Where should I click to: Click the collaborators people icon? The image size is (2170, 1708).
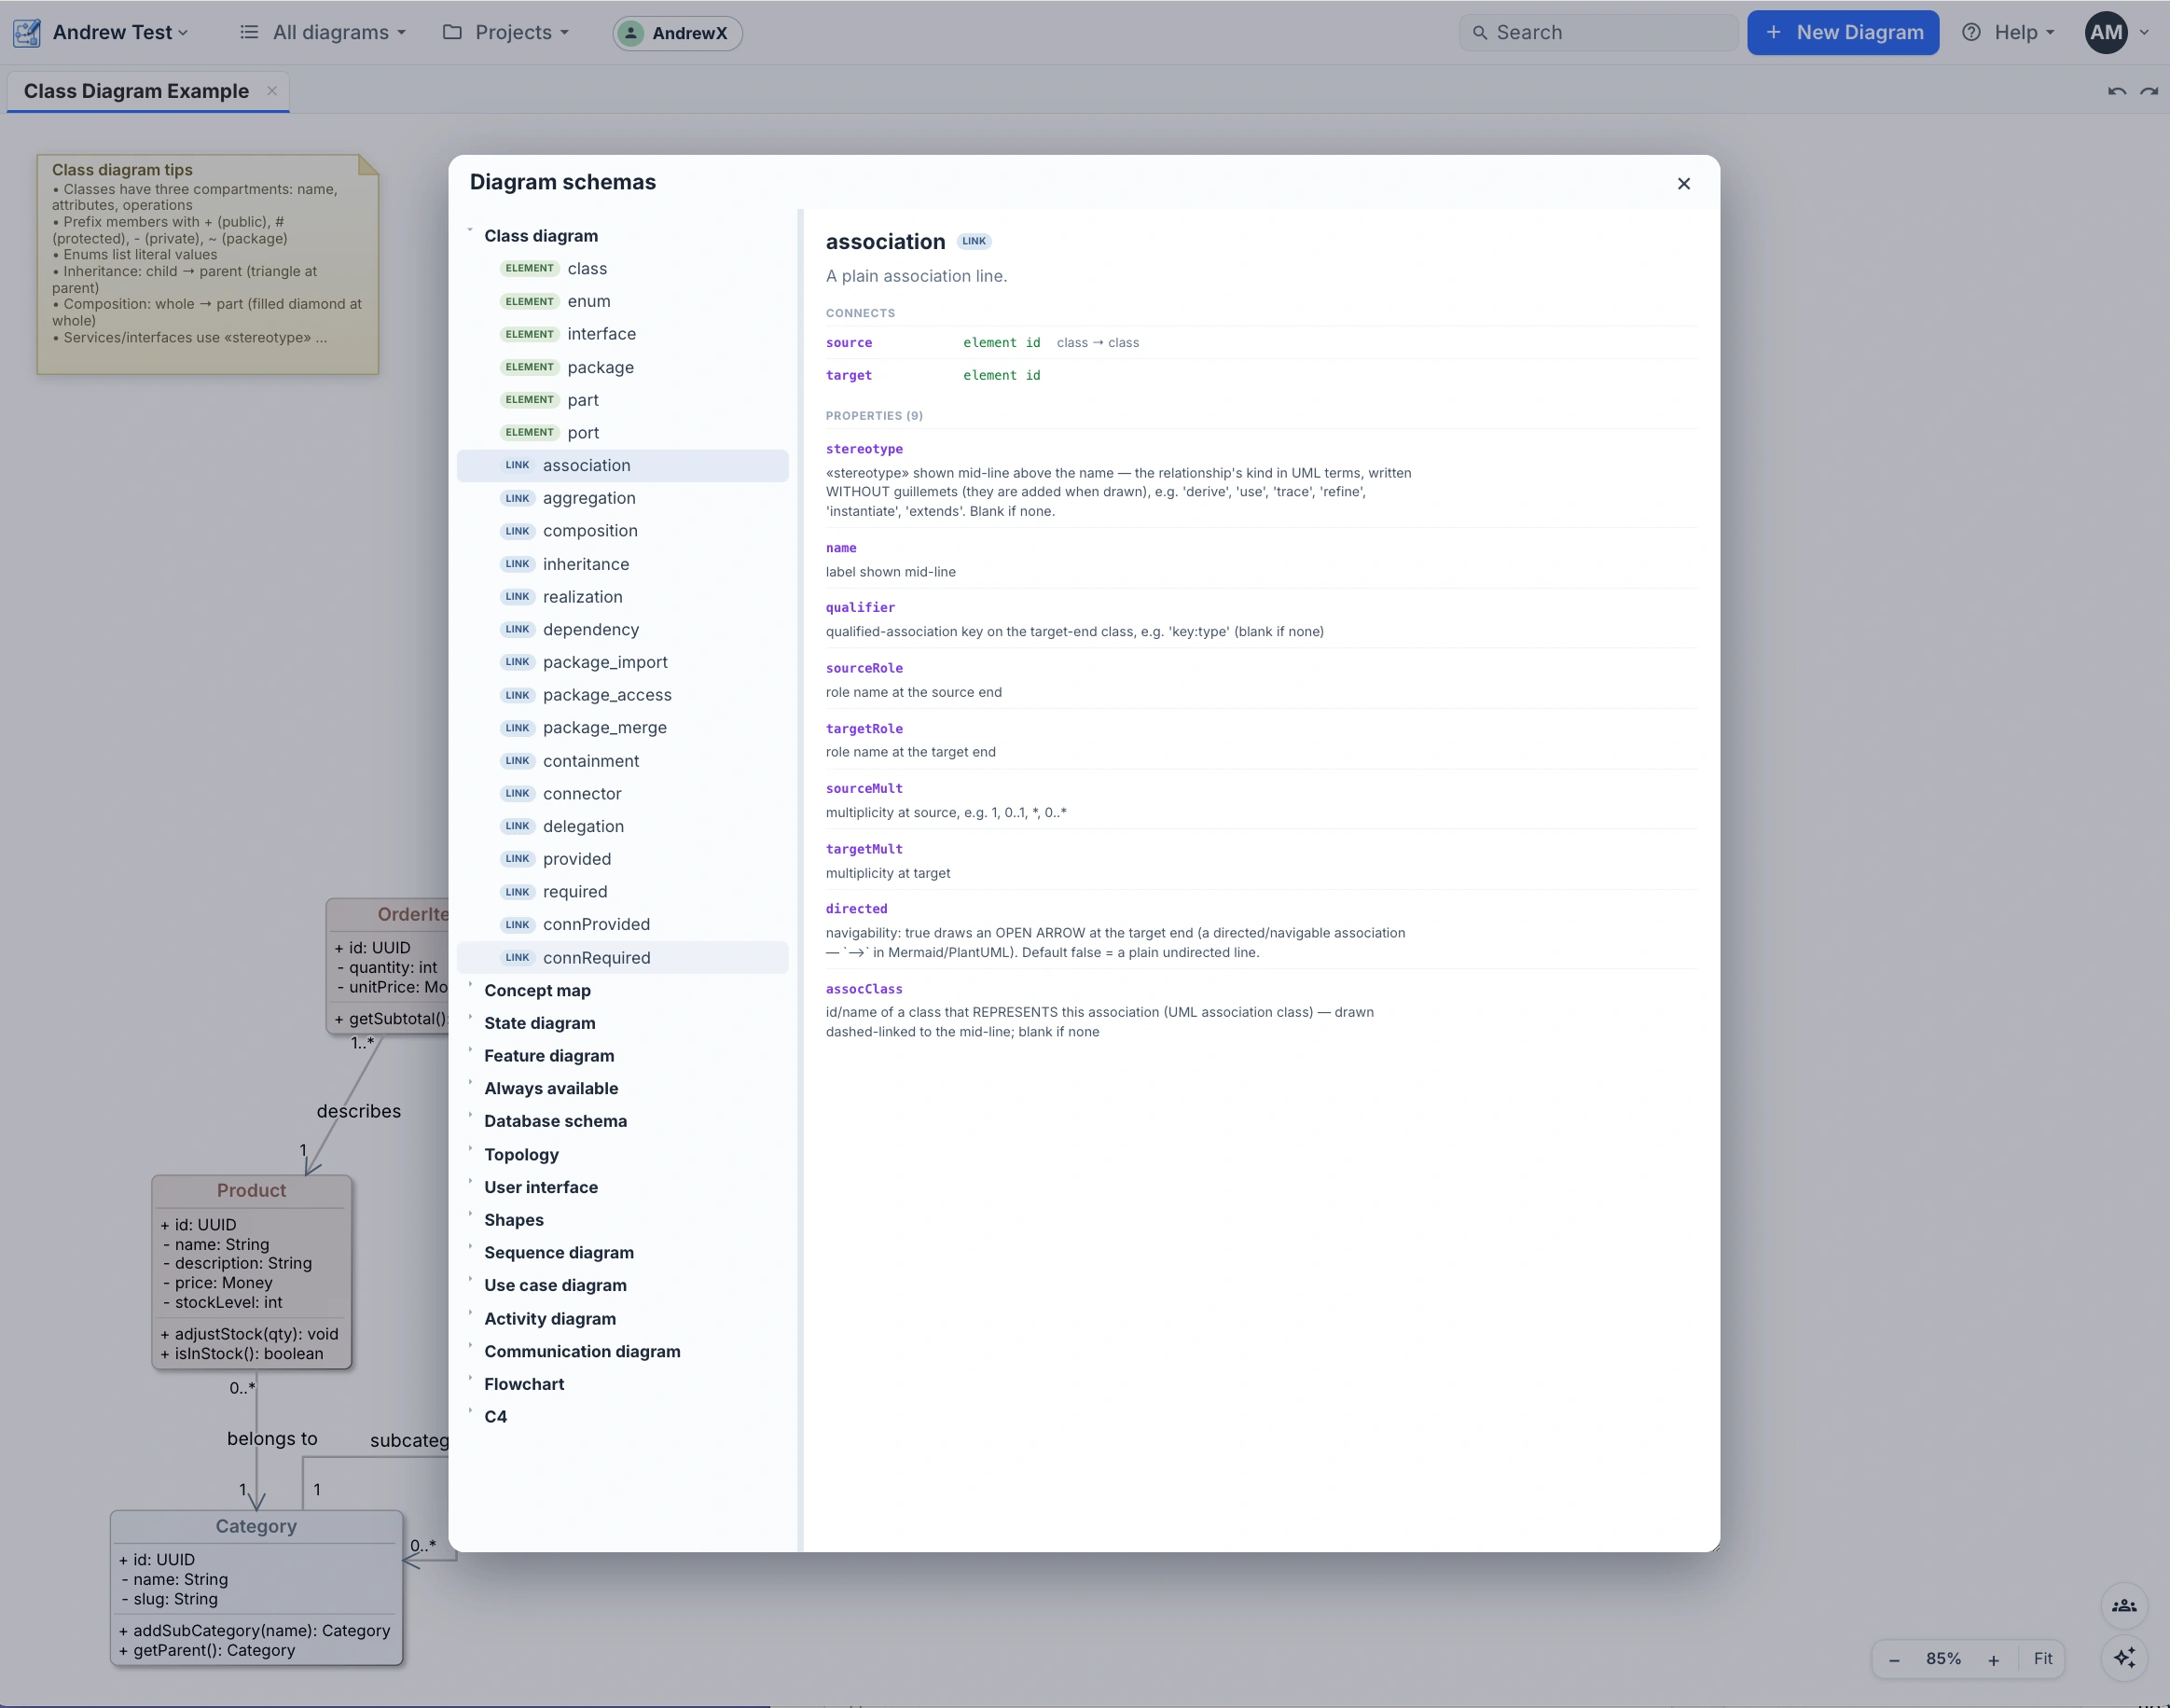point(2124,1606)
